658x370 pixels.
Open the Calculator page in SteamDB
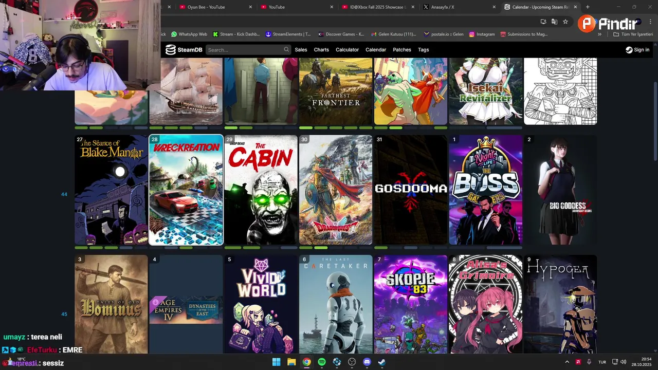tap(347, 50)
